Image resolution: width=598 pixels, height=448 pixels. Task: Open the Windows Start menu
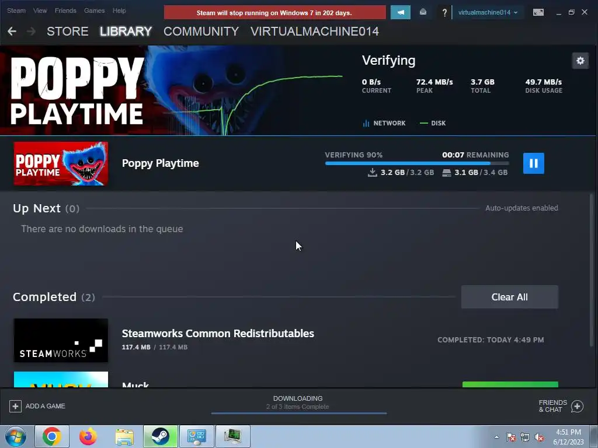16,436
